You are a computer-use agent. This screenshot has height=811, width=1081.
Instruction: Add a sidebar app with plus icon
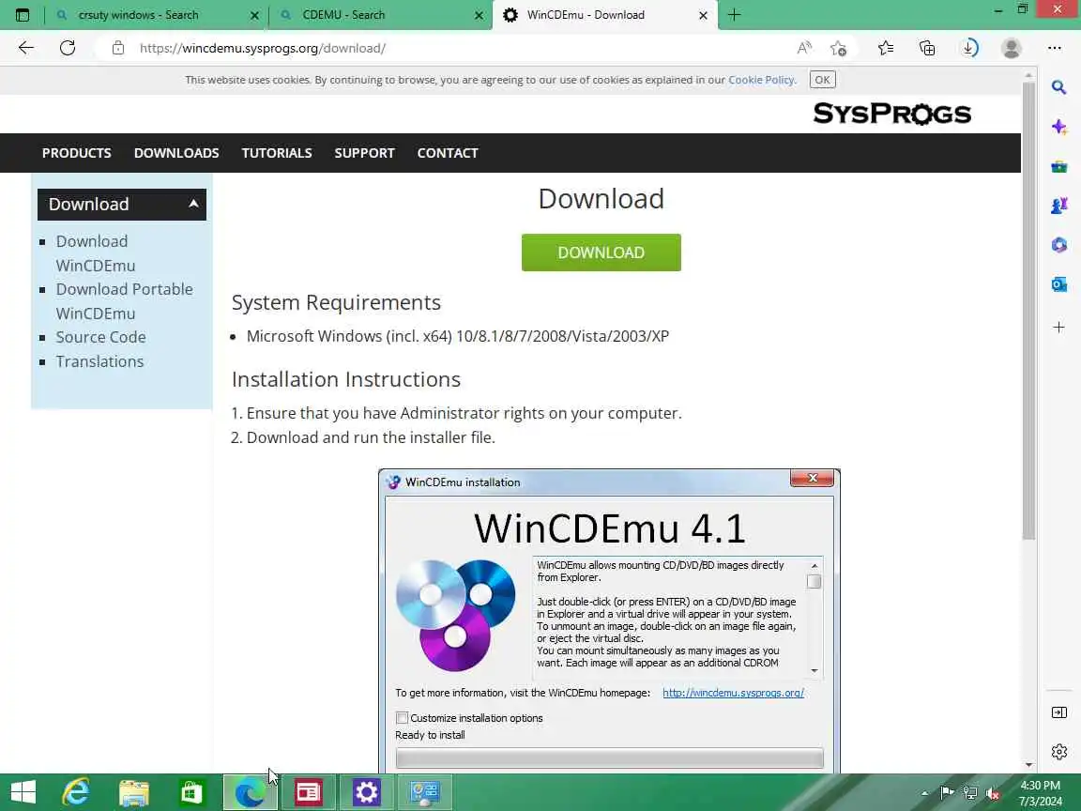[1058, 327]
